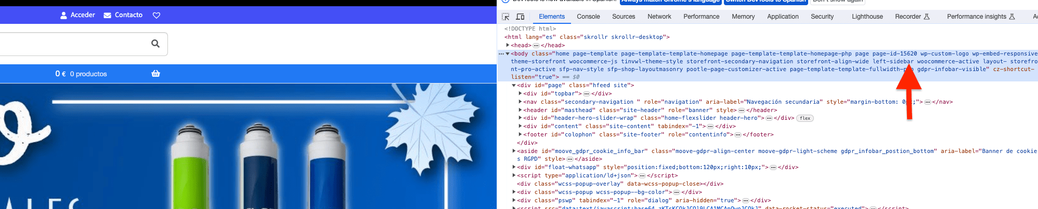The height and width of the screenshot is (209, 1038).
Task: Click the ellipsis inside the head element
Action: pos(536,46)
